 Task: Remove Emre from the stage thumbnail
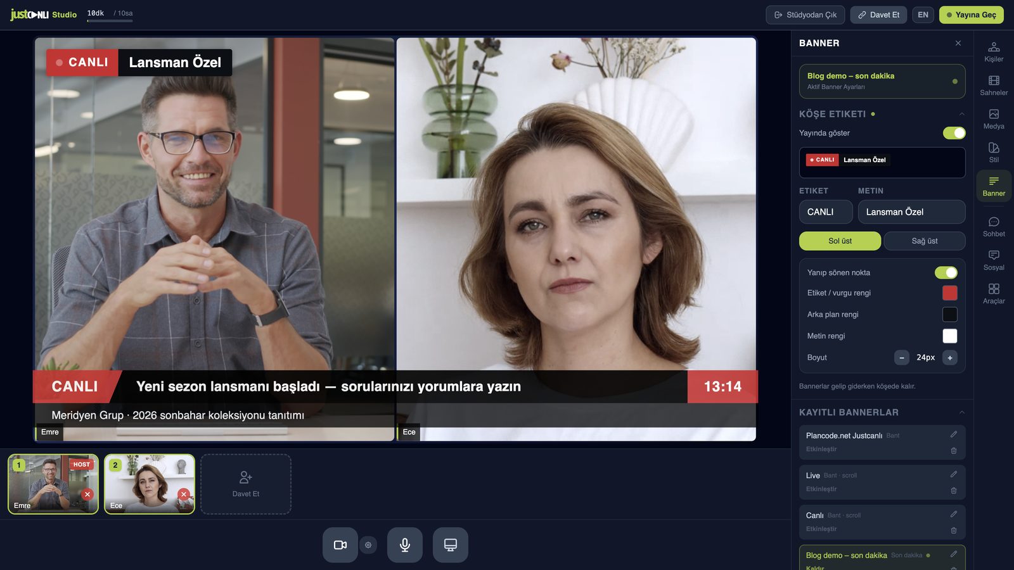point(87,494)
